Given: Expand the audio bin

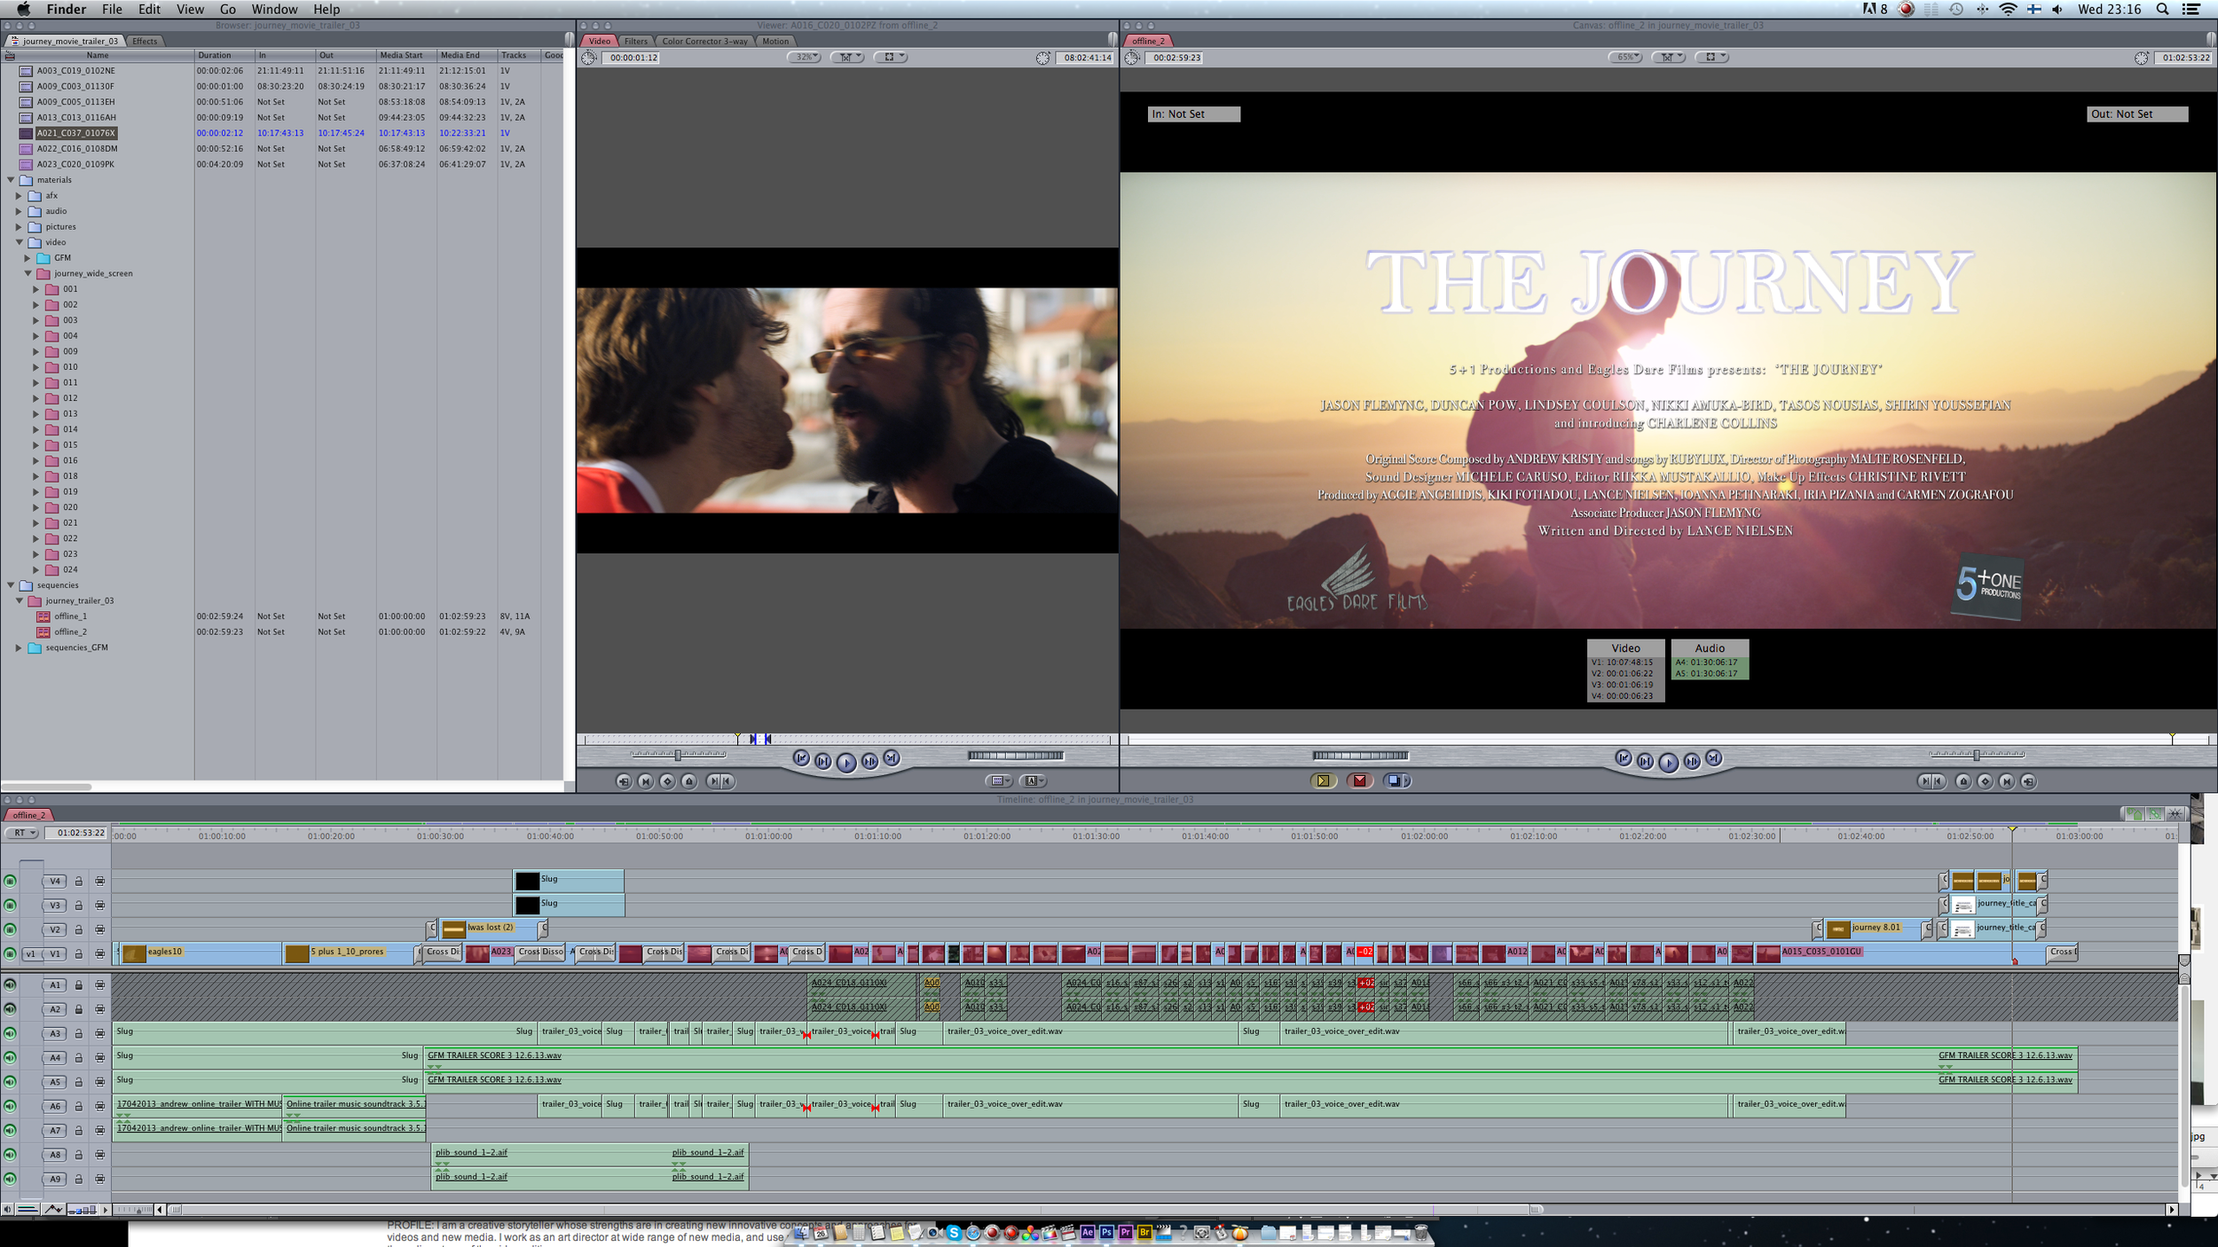Looking at the screenshot, I should [19, 211].
